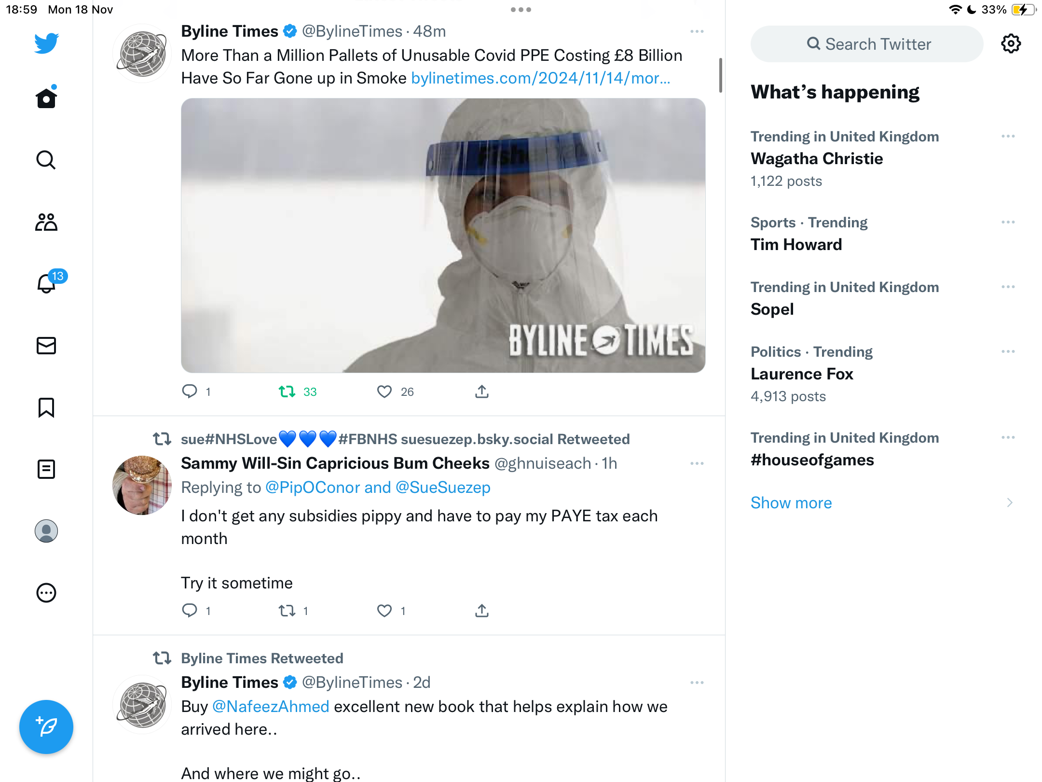The width and height of the screenshot is (1042, 782).
Task: Undo retweet on the PPE tweet
Action: 287,391
